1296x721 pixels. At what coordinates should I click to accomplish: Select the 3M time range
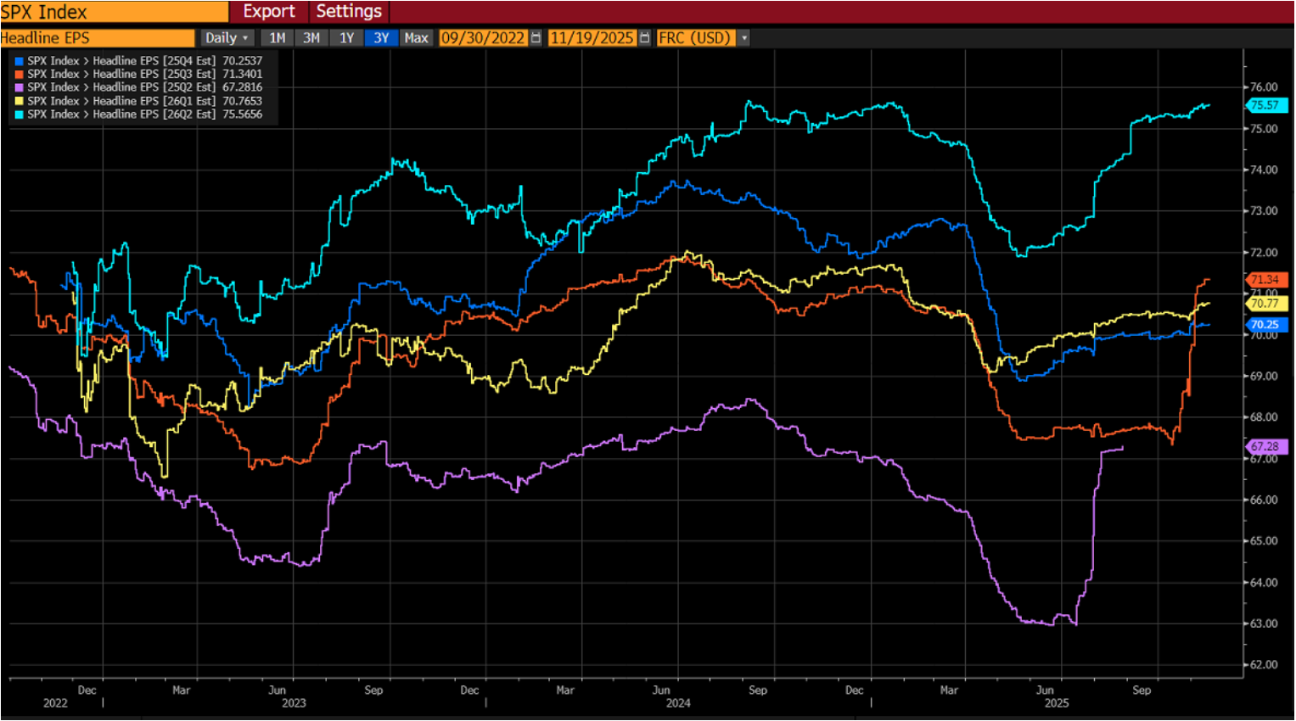pyautogui.click(x=311, y=38)
